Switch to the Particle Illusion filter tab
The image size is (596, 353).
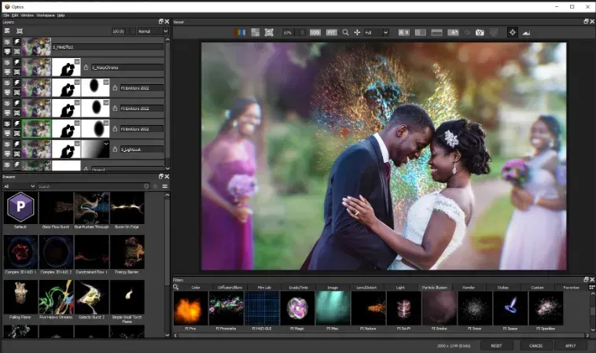tap(434, 287)
